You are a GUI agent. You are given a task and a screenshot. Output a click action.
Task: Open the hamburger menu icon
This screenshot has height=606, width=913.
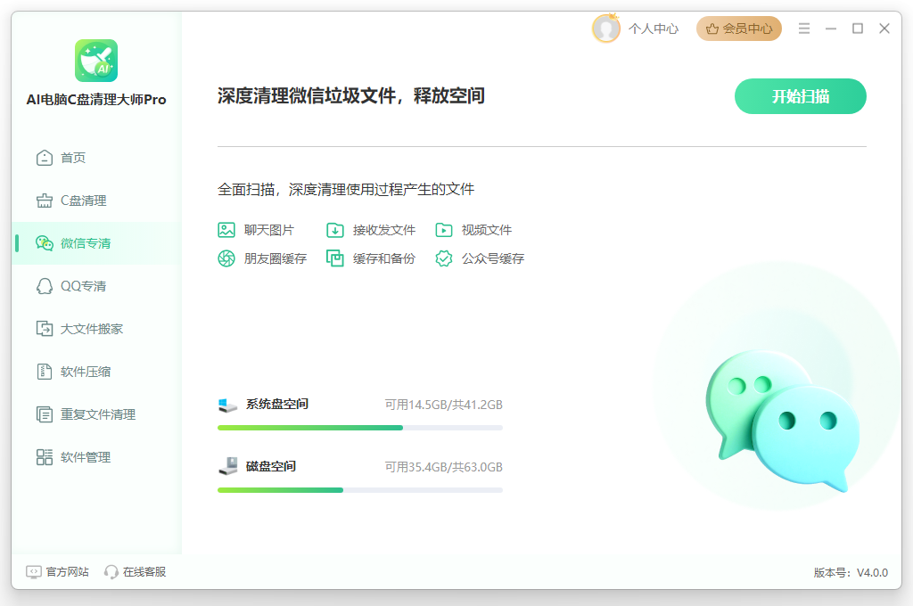click(x=804, y=28)
